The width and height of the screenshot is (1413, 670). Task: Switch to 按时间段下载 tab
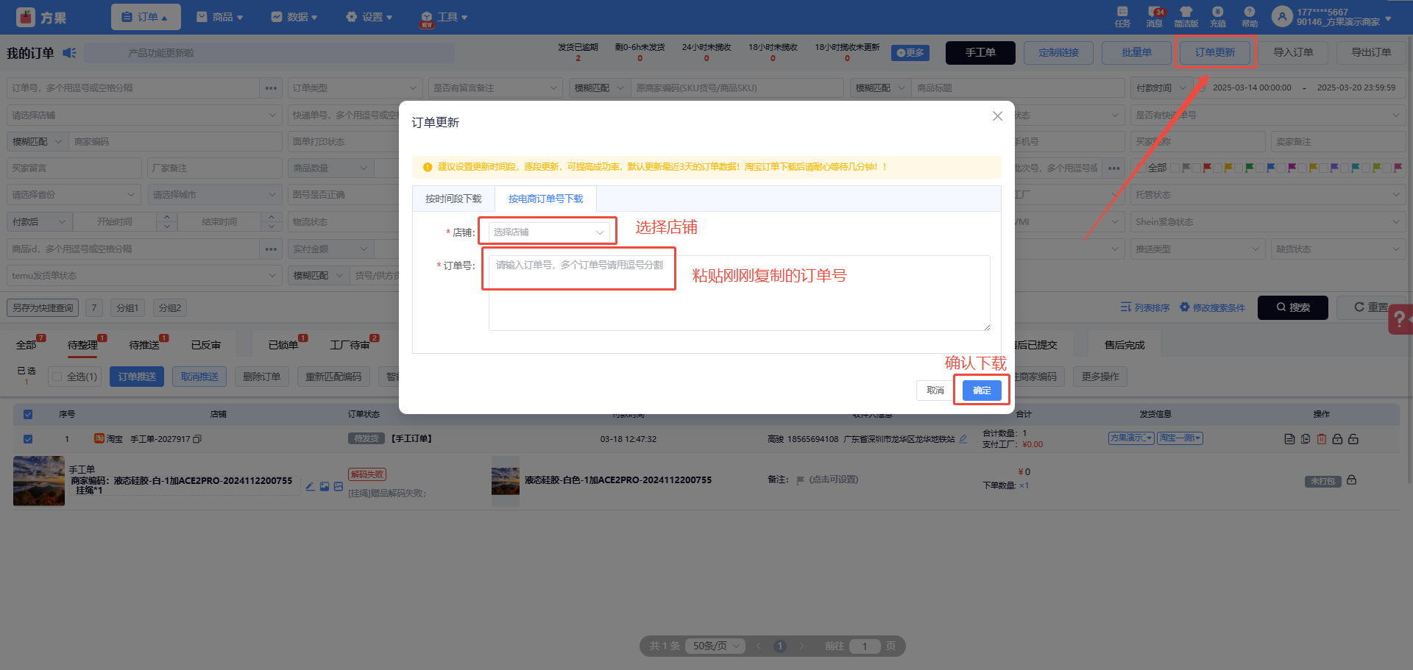click(x=454, y=199)
